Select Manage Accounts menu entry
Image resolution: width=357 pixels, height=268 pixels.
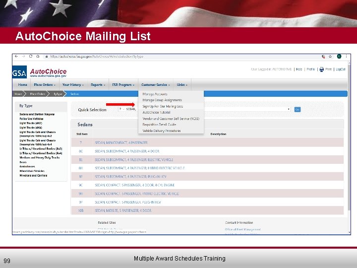pos(155,94)
